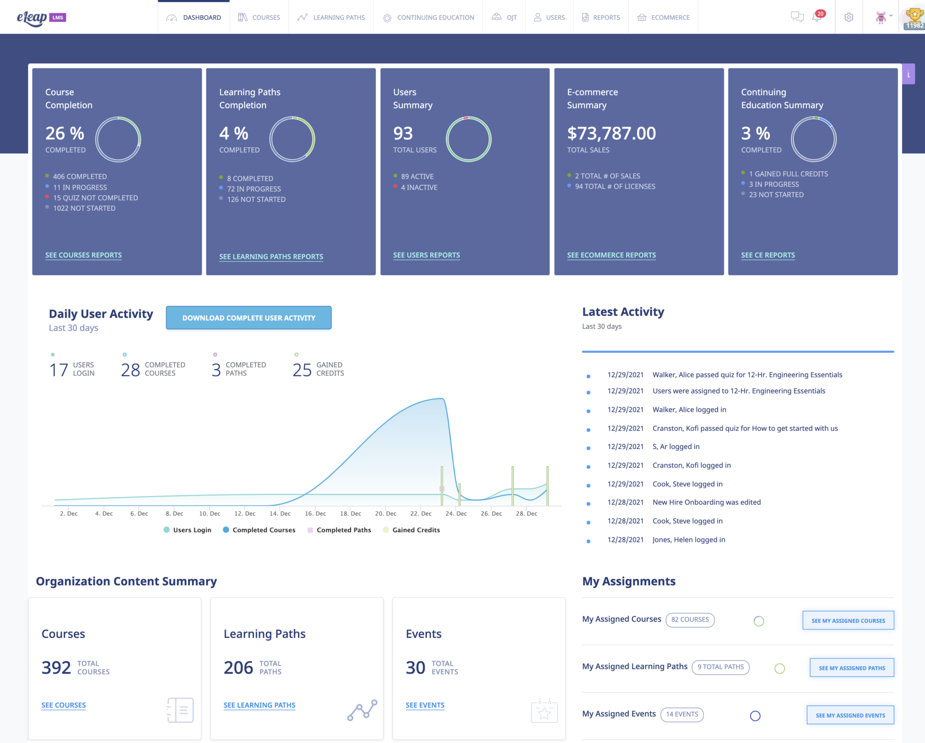Click Download Complete User Activity
This screenshot has width=925, height=743.
(248, 318)
